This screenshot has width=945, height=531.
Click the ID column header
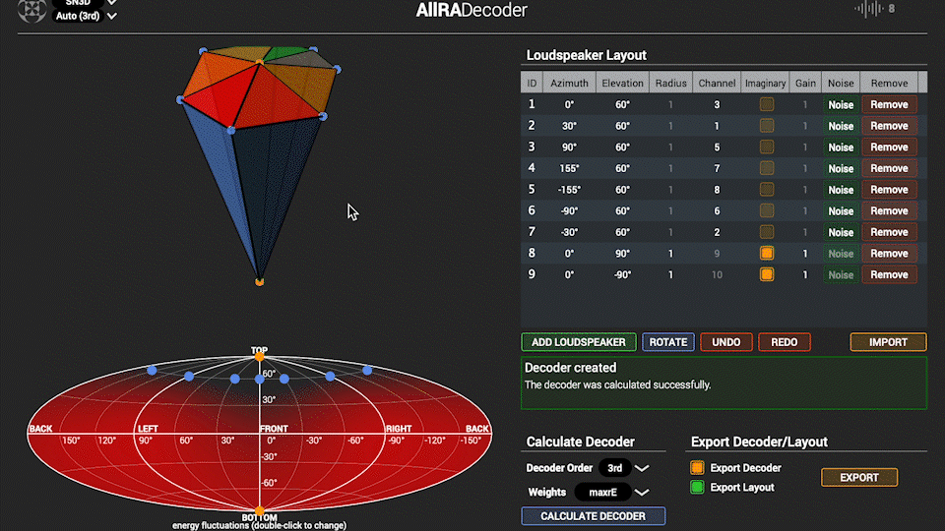coord(532,83)
